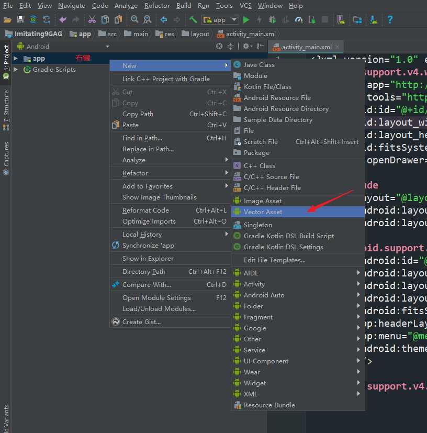Click Create Gist entry
Screen dimensions: 427x433
click(170, 321)
